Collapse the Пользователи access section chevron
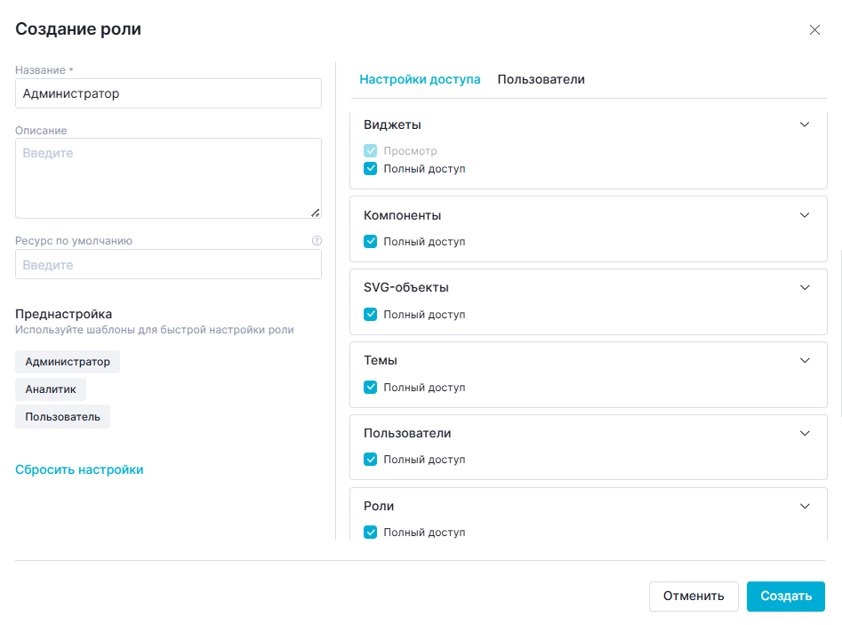The image size is (842, 625). [805, 434]
